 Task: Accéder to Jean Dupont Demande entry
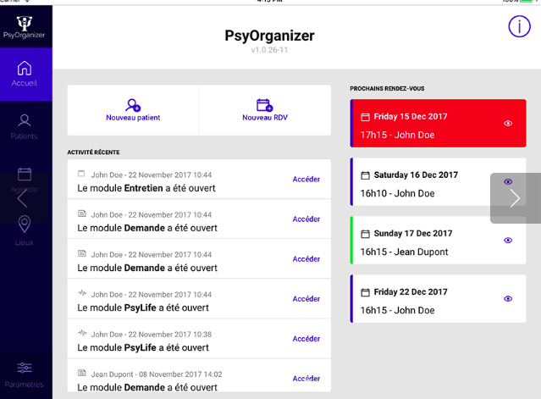306,379
